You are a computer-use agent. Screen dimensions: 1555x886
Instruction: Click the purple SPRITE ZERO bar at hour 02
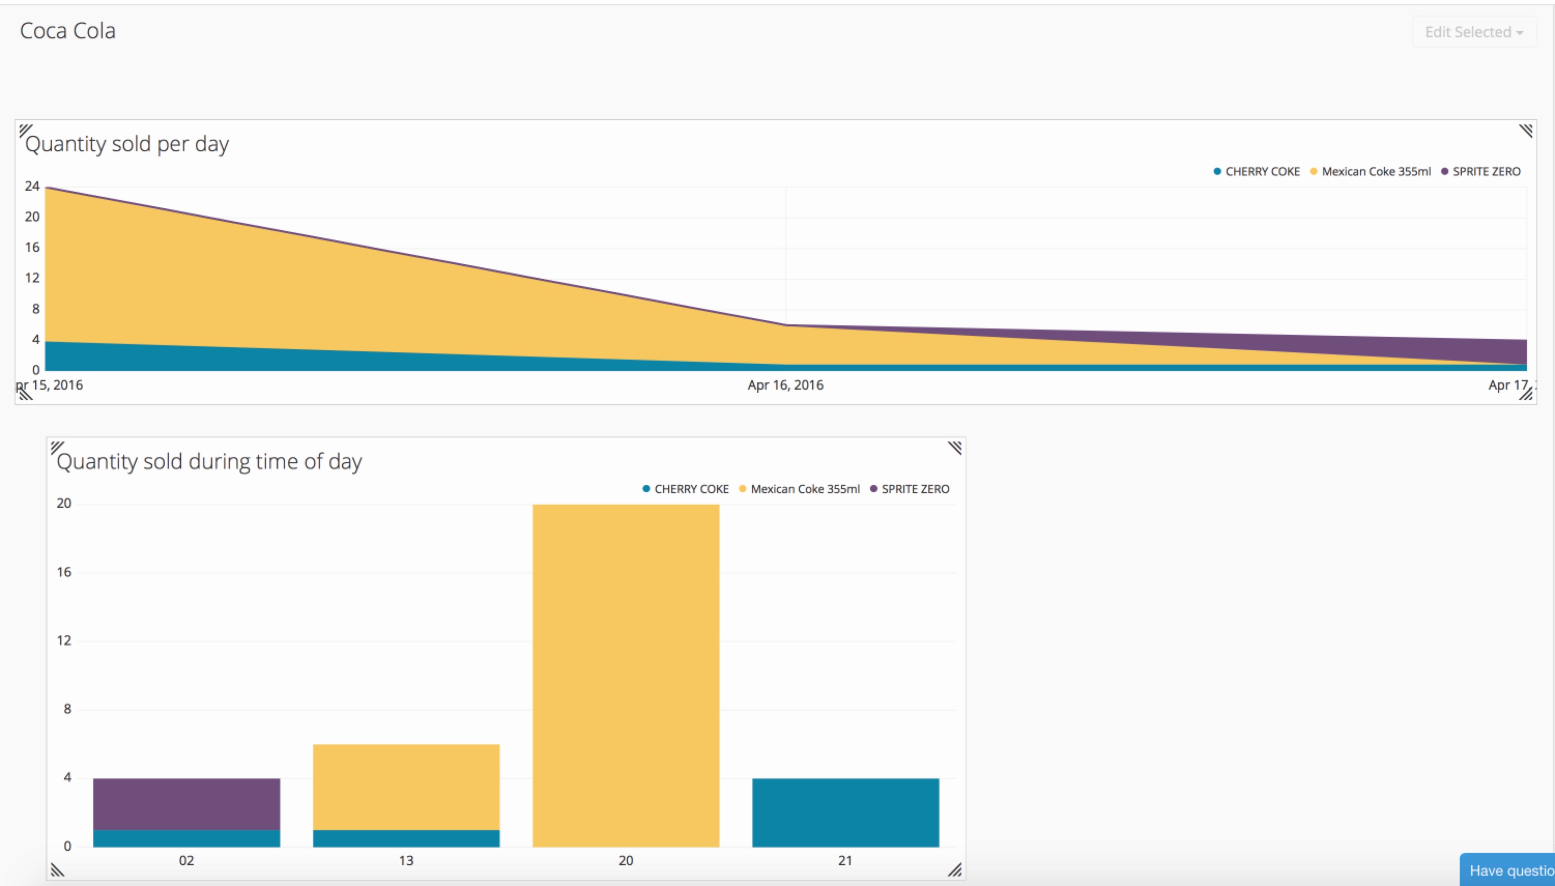(x=186, y=804)
